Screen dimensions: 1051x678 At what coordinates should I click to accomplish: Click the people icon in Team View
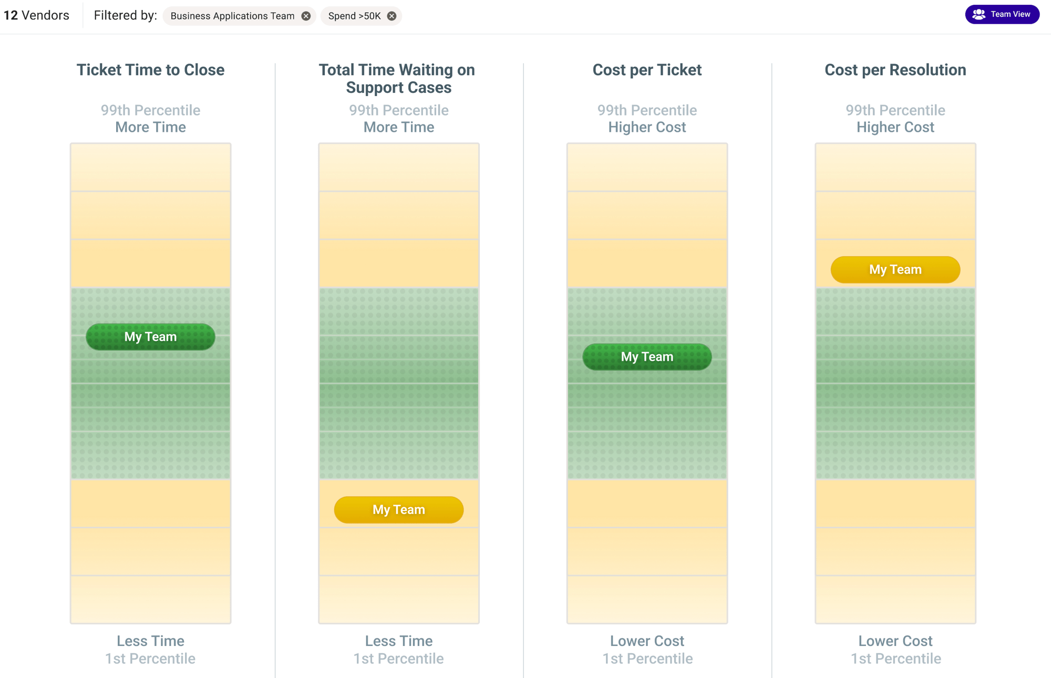point(978,15)
